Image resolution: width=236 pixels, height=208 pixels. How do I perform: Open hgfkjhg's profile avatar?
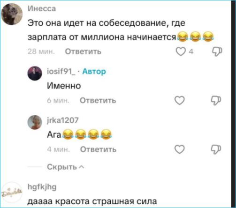[x=12, y=193]
